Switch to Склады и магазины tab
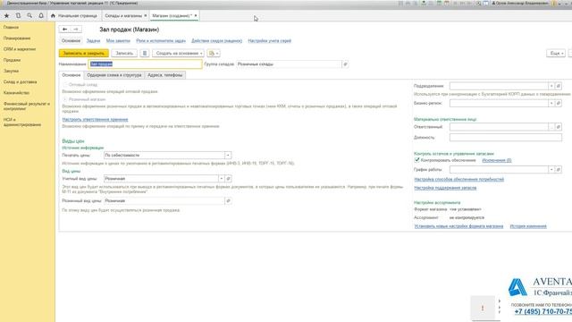Screen dimensions: 572x322 pos(123,16)
